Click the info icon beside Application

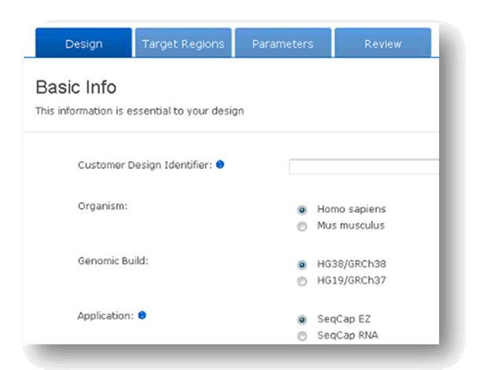[142, 316]
